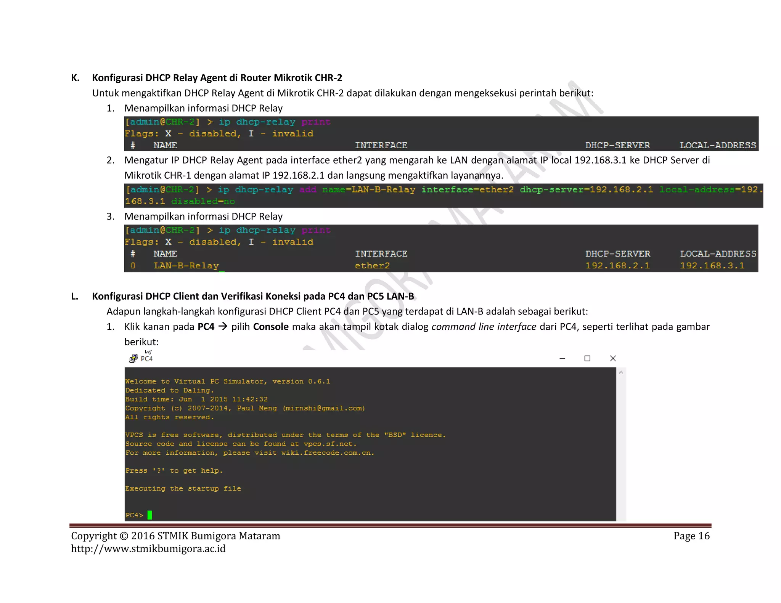
Task: Click the bold word Console in step 1
Action: pos(271,327)
